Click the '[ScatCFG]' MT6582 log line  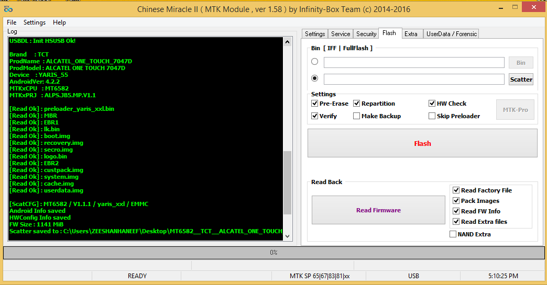point(79,204)
